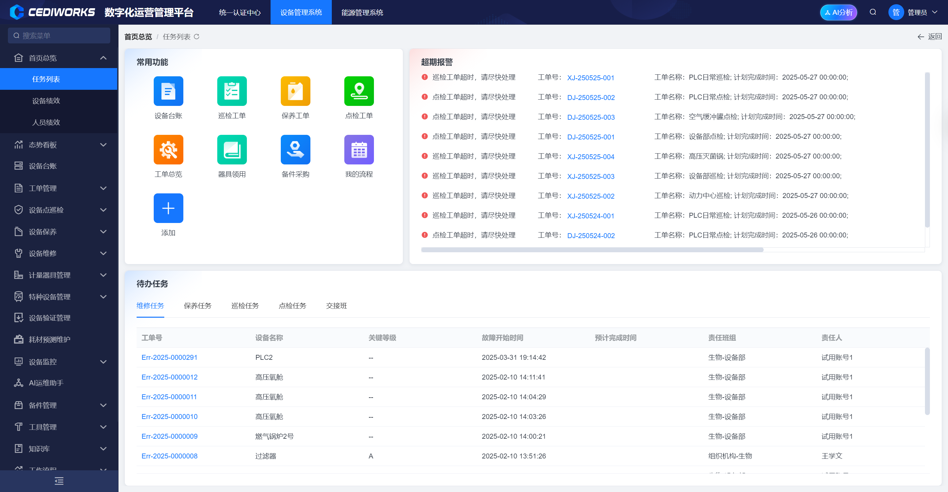Open the 器具领用 shortcut icon
The height and width of the screenshot is (492, 948).
[231, 150]
